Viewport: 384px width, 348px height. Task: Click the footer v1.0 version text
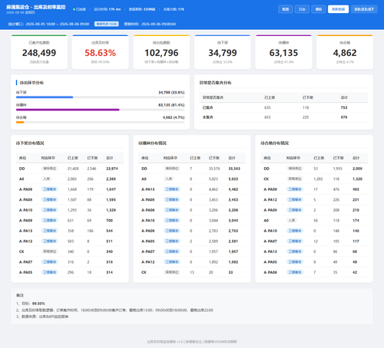[180, 342]
